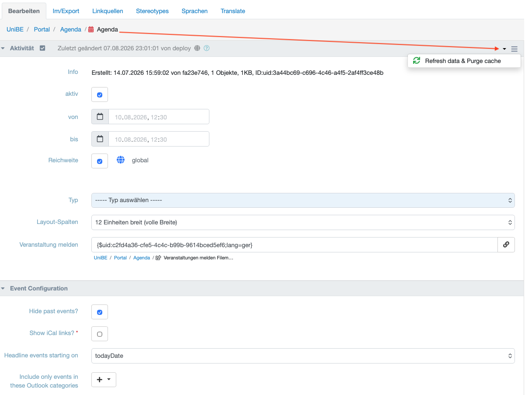Click the Event Configuration heading
525x395 pixels.
coord(39,288)
